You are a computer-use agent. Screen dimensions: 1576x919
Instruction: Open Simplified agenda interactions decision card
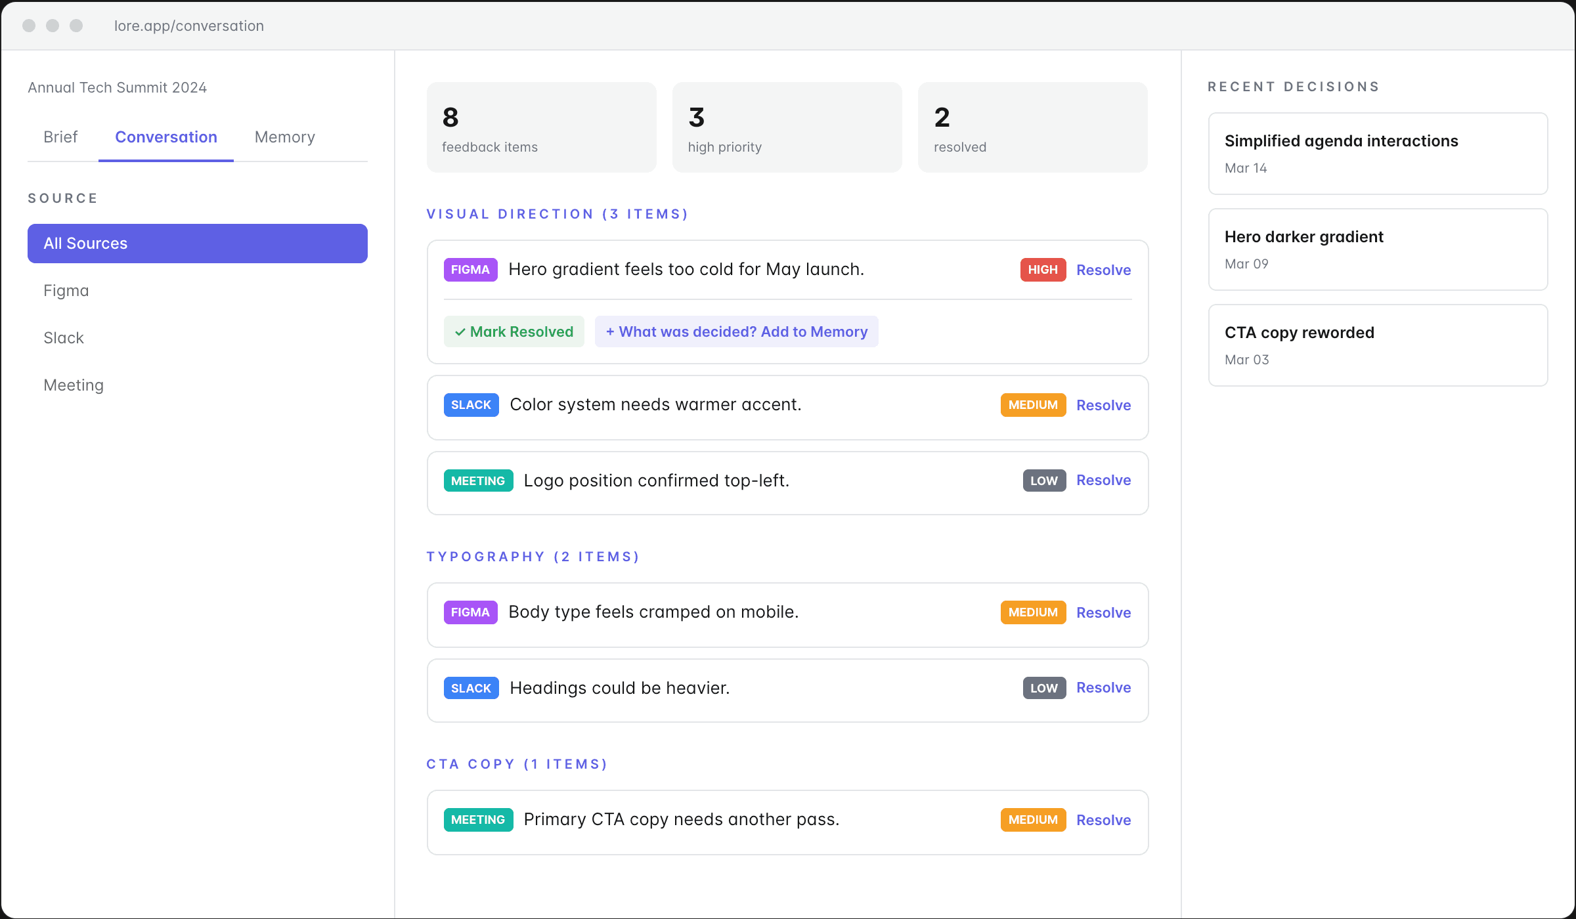tap(1378, 154)
